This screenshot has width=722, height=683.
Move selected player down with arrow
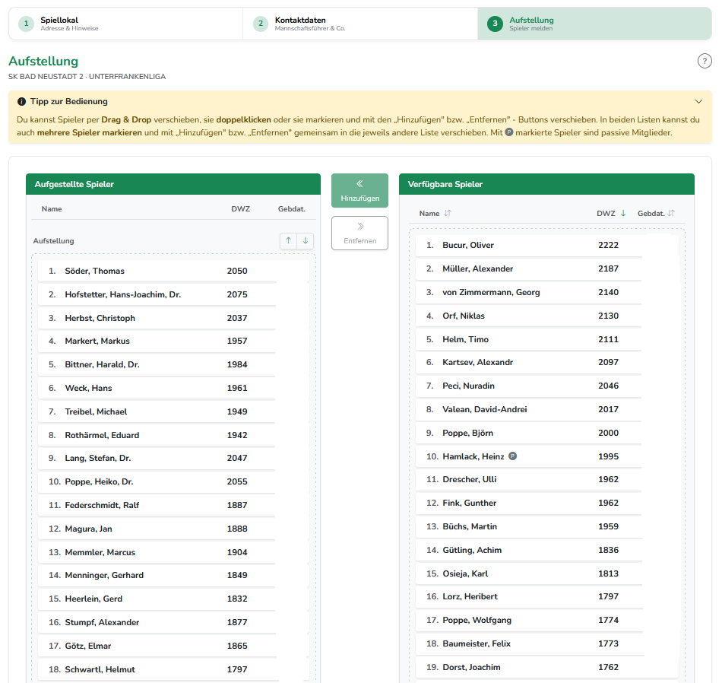306,240
